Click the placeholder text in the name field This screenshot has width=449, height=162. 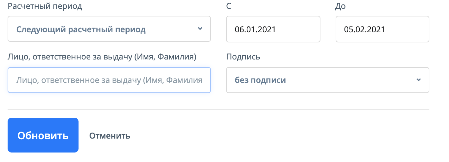click(x=109, y=80)
